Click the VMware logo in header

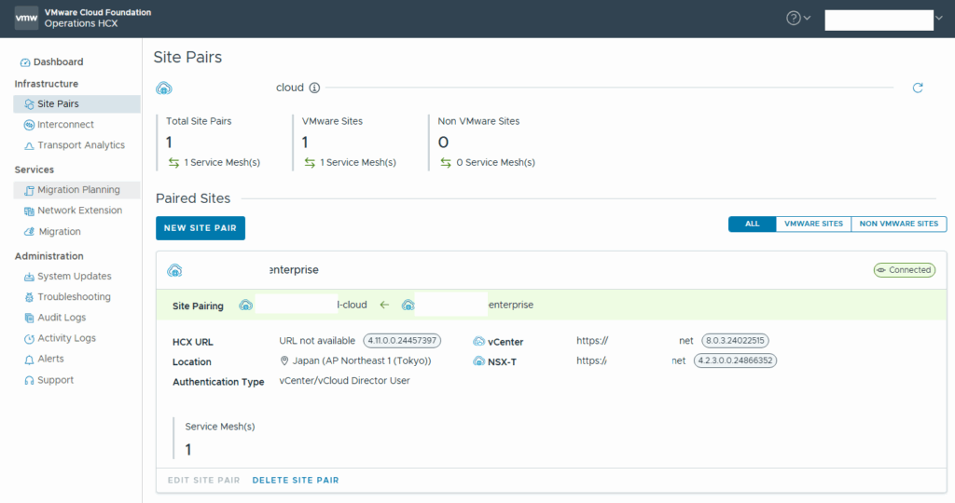pos(27,19)
